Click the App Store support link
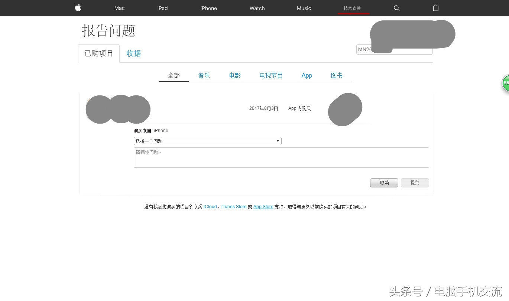The height and width of the screenshot is (301, 509). point(263,207)
